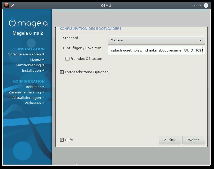Click the Weiter button
This screenshot has height=169, width=214.
click(x=194, y=140)
